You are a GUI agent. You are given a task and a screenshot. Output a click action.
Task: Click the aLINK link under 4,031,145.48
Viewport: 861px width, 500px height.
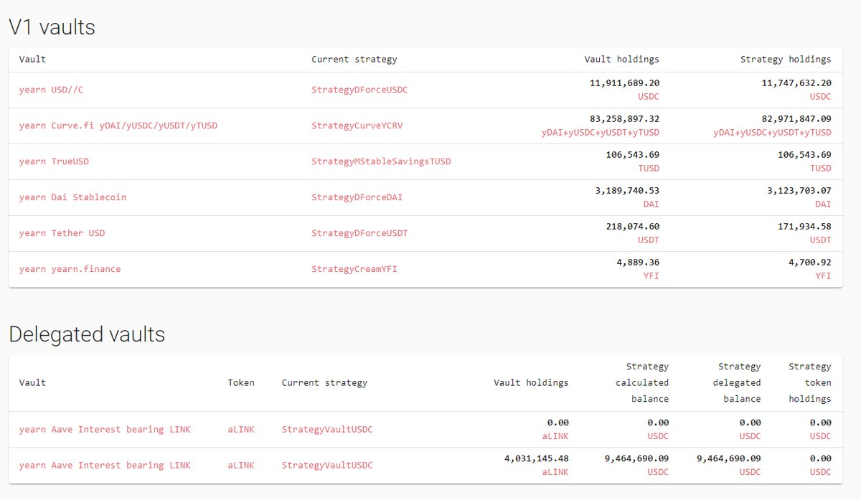555,471
